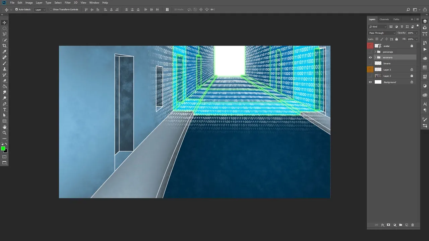Select the Clone Stamp tool
429x241 pixels.
tap(4, 69)
